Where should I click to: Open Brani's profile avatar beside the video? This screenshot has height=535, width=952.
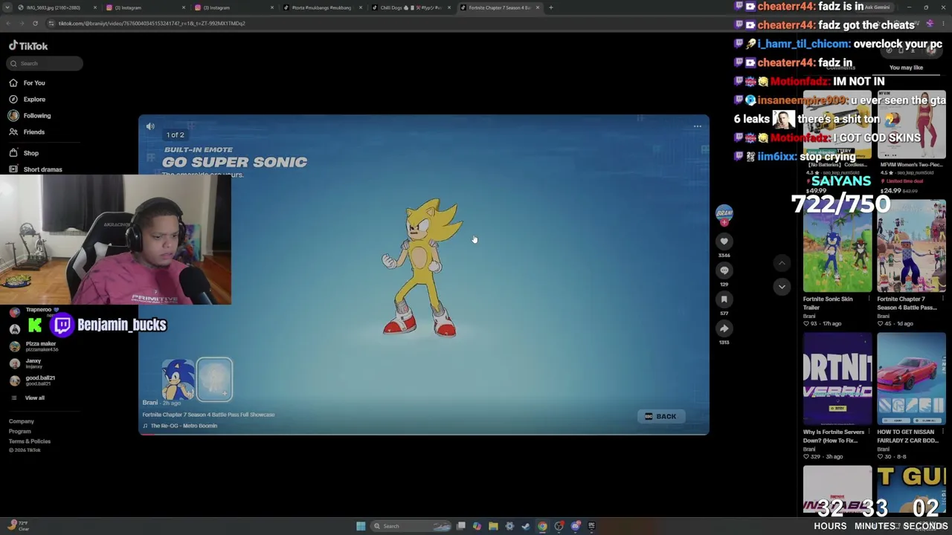coord(724,213)
